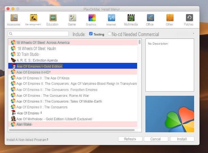
Task: Select Age Of Empires II-HD
Action: [73, 72]
